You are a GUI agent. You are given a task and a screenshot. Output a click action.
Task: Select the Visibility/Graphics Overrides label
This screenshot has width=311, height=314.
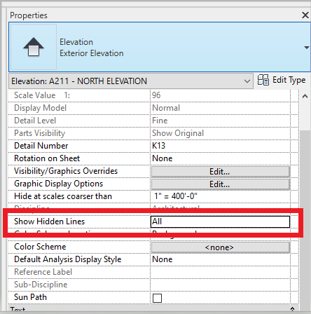click(x=66, y=171)
